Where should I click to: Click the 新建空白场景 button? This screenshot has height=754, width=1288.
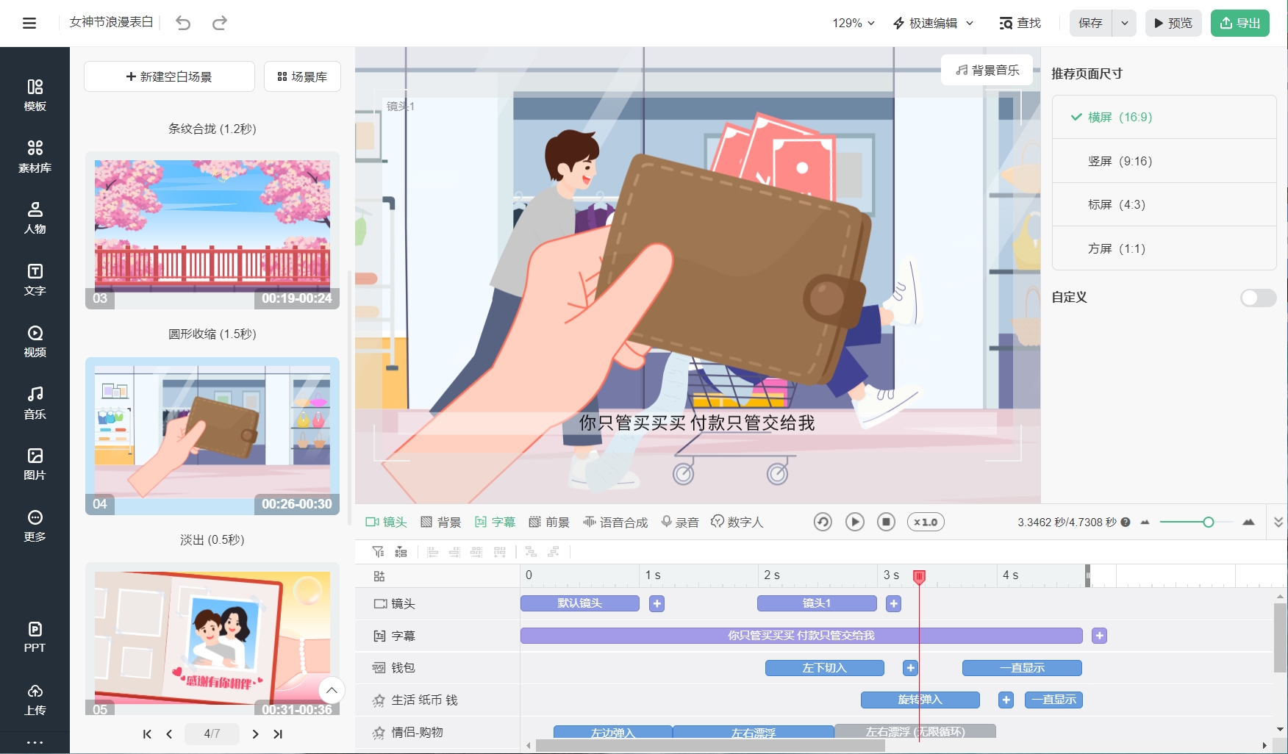169,76
